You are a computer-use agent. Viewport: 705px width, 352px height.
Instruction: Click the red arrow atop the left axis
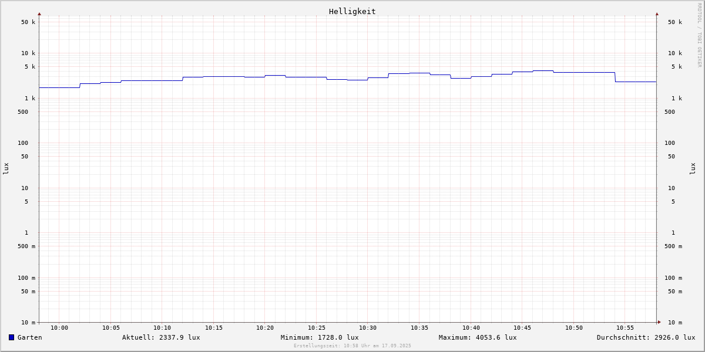coord(39,13)
